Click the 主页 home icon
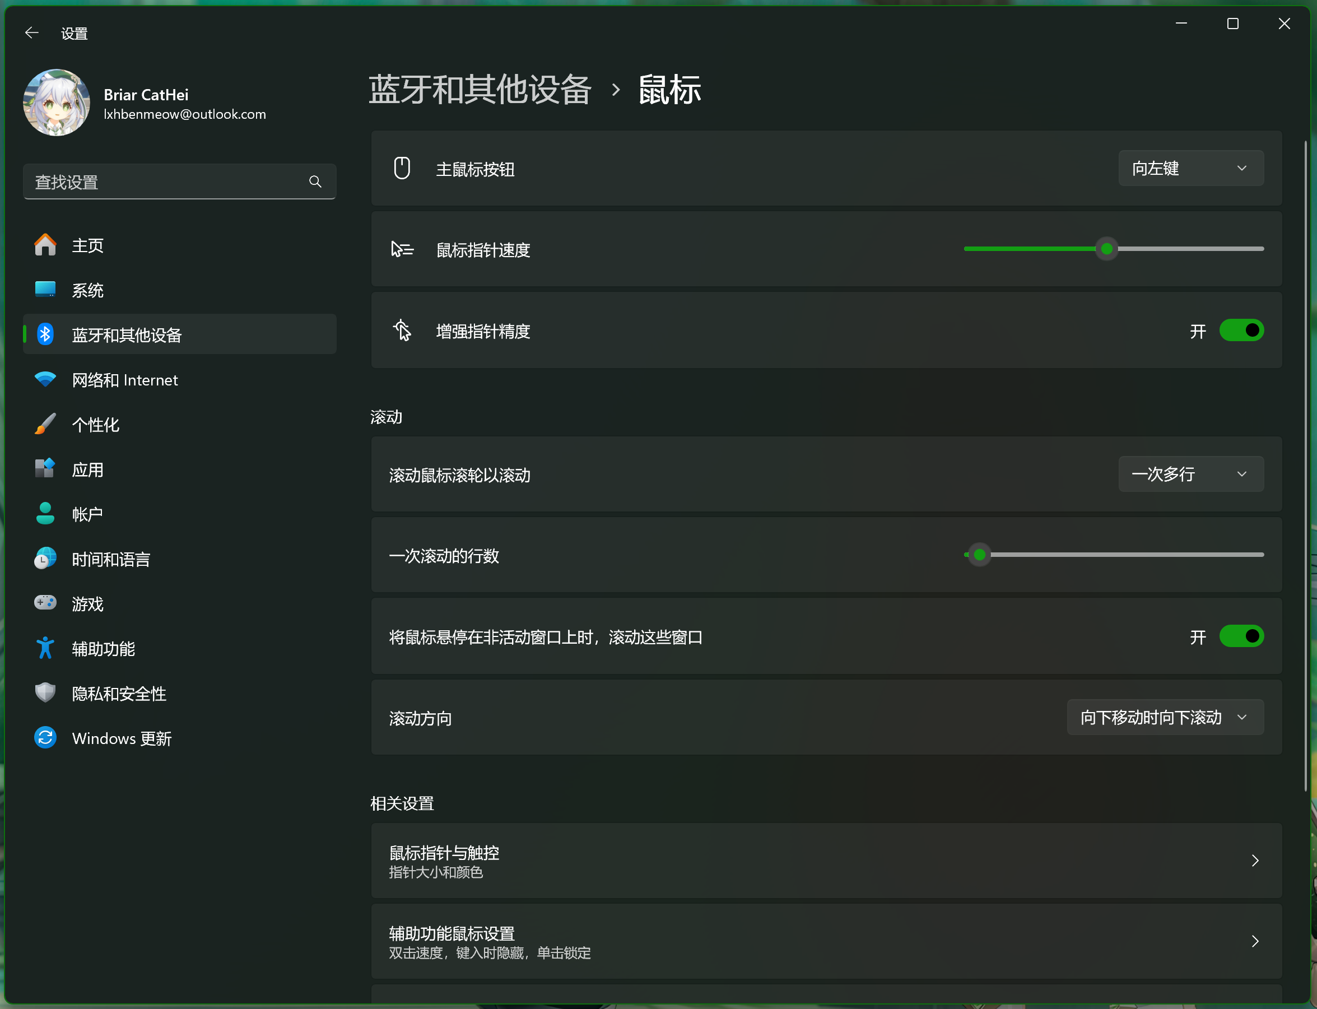Image resolution: width=1317 pixels, height=1009 pixels. 45,245
